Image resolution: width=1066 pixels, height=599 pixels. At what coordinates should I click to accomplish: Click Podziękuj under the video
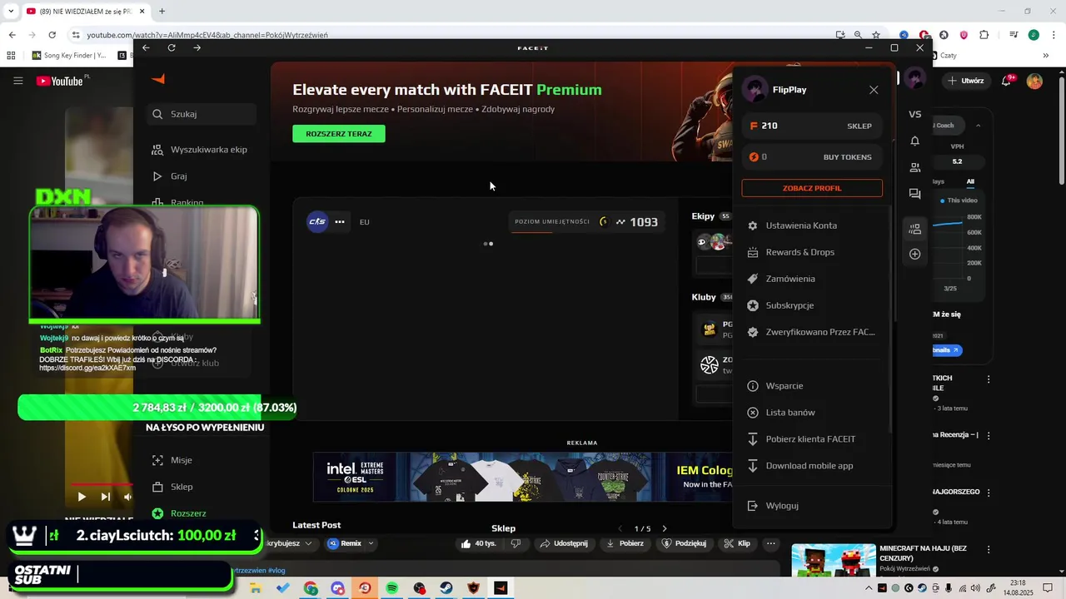684,543
